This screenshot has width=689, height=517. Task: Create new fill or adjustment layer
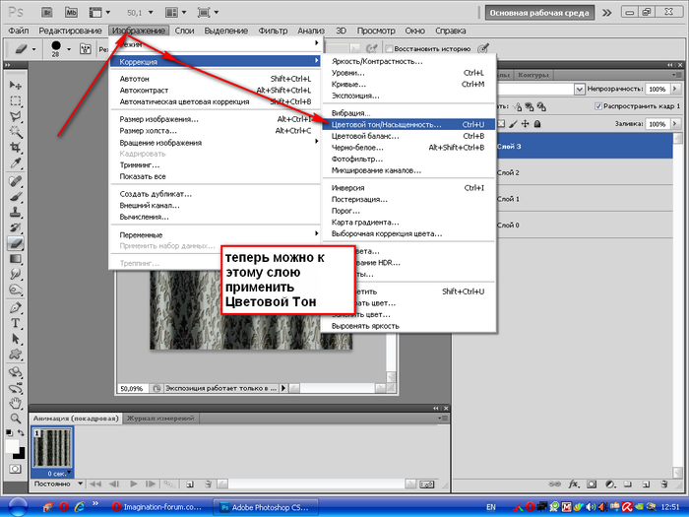[x=610, y=485]
